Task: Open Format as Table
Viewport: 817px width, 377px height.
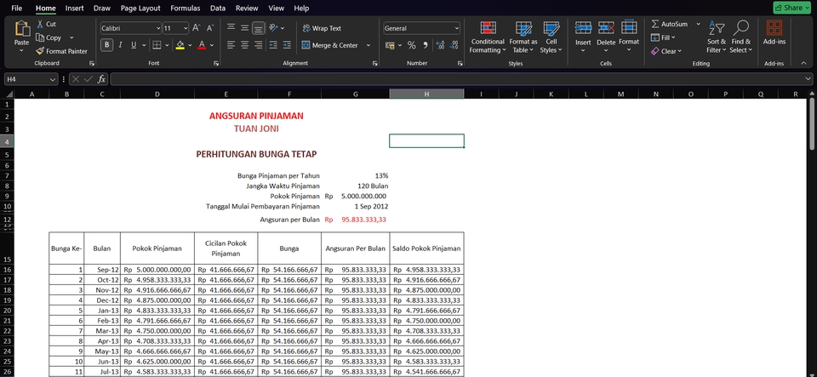Action: 523,37
